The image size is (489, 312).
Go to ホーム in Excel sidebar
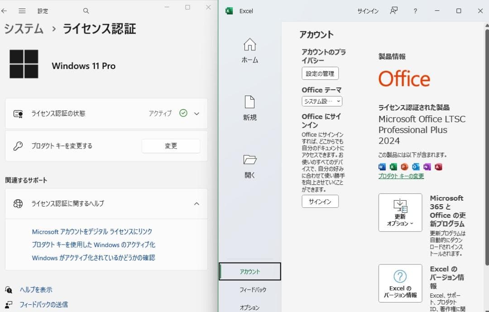[250, 51]
